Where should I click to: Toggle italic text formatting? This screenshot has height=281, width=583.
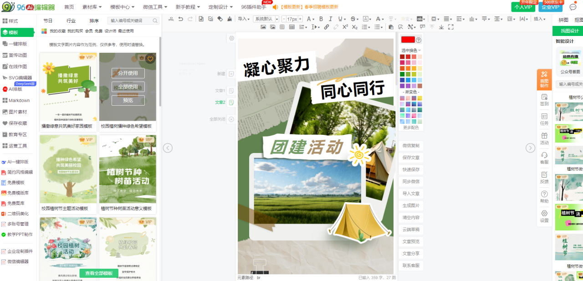point(331,19)
